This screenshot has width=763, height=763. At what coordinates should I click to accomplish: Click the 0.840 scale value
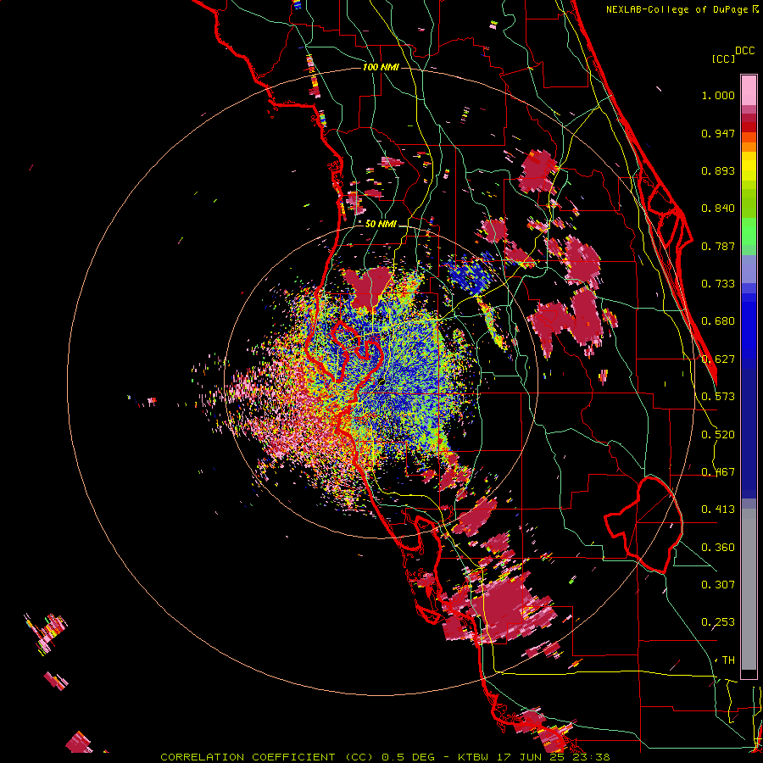[718, 209]
